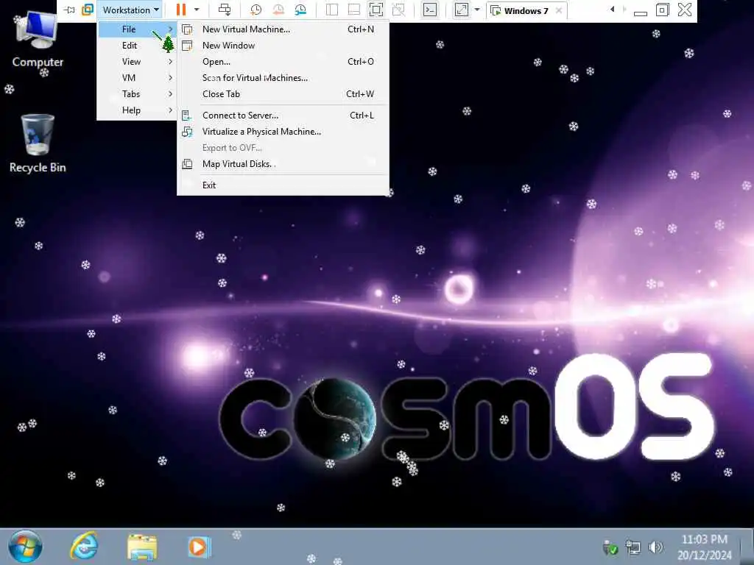Click the safely remove hardware tray icon
754x565 pixels.
610,547
